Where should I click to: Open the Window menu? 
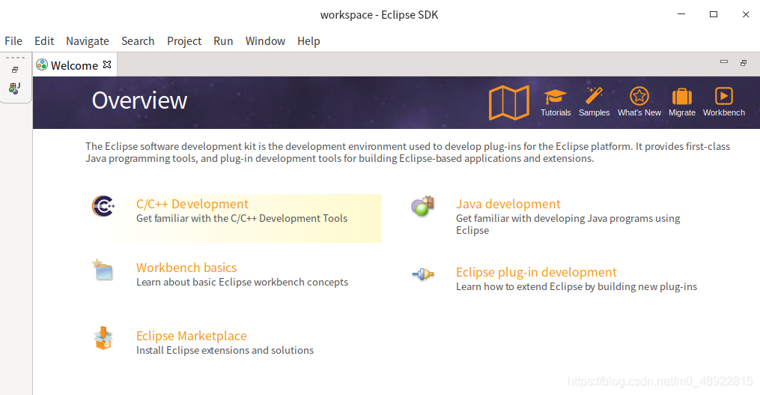[265, 41]
